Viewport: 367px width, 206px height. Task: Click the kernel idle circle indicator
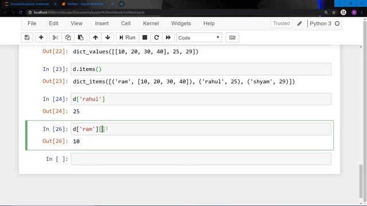337,23
